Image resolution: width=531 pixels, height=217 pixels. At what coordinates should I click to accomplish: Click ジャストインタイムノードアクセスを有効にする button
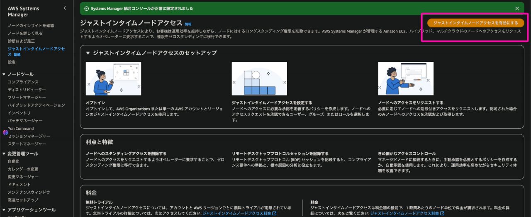coord(475,23)
